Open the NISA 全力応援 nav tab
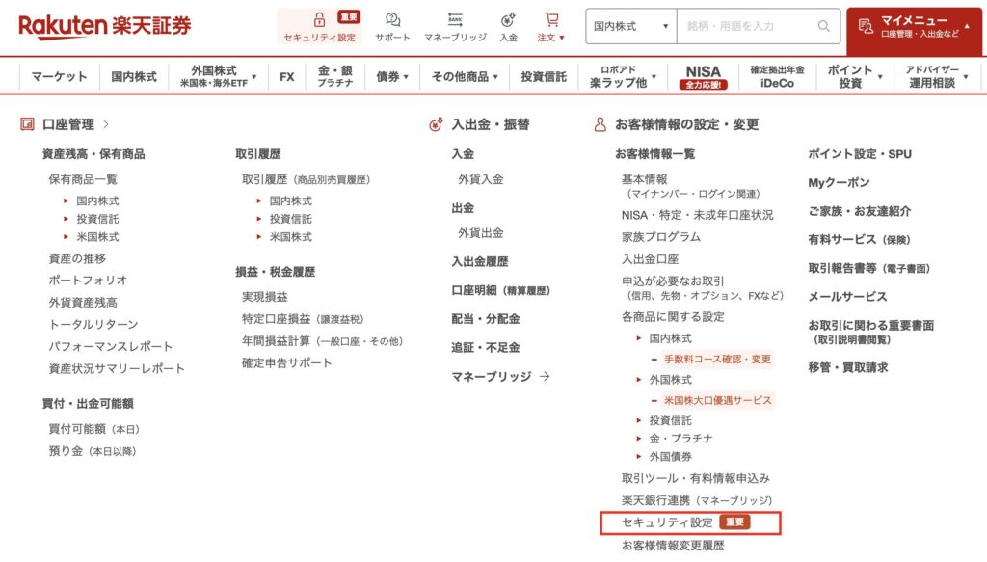The image size is (987, 562). pos(703,77)
